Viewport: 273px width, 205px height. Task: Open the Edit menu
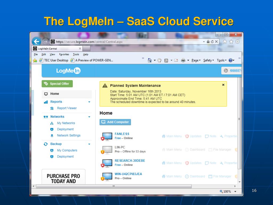coord(44,54)
